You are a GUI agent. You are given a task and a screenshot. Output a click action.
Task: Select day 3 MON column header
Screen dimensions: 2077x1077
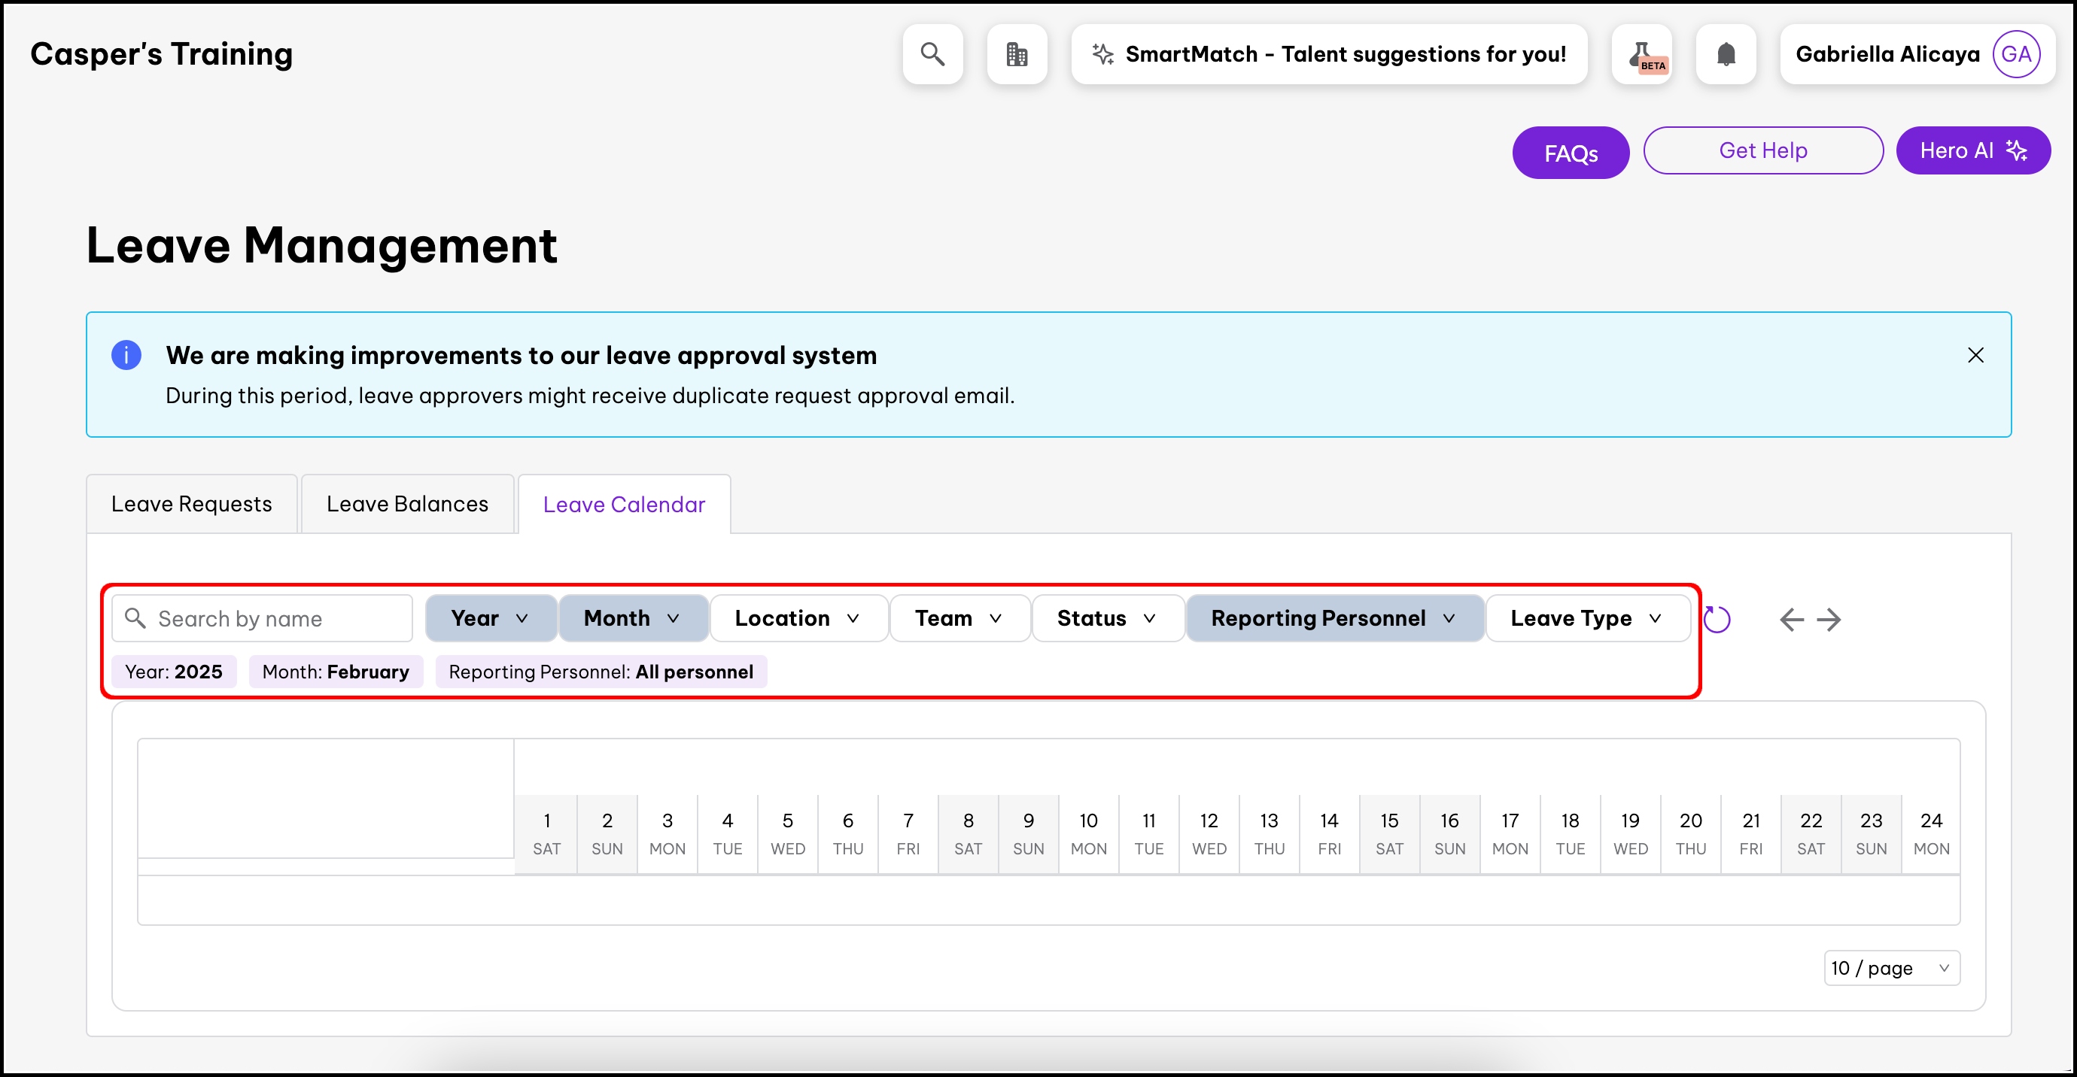667,835
